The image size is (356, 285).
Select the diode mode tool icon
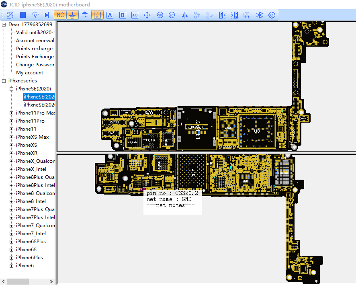pyautogui.click(x=47, y=15)
